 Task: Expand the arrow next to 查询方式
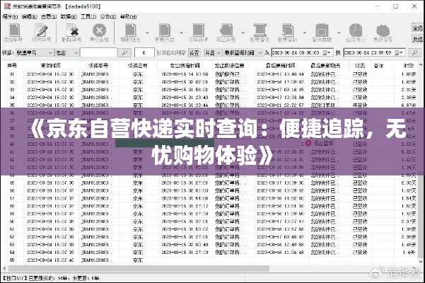[x=181, y=33]
